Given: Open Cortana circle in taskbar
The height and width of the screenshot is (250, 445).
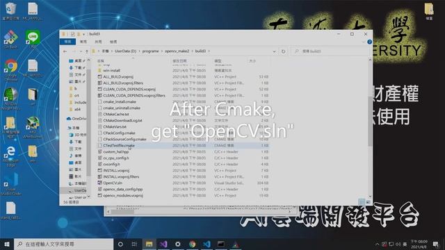Looking at the screenshot, I should pyautogui.click(x=120, y=244).
